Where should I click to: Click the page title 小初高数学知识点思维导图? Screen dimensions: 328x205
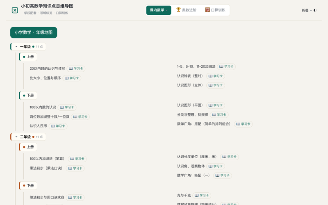(x=47, y=6)
